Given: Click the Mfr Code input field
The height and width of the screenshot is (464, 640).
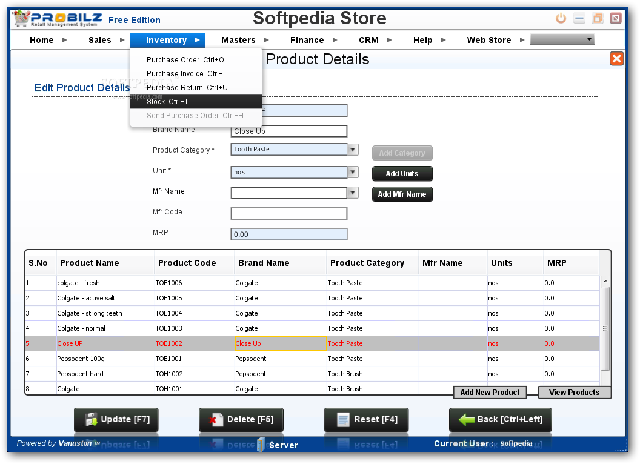Looking at the screenshot, I should coord(289,213).
